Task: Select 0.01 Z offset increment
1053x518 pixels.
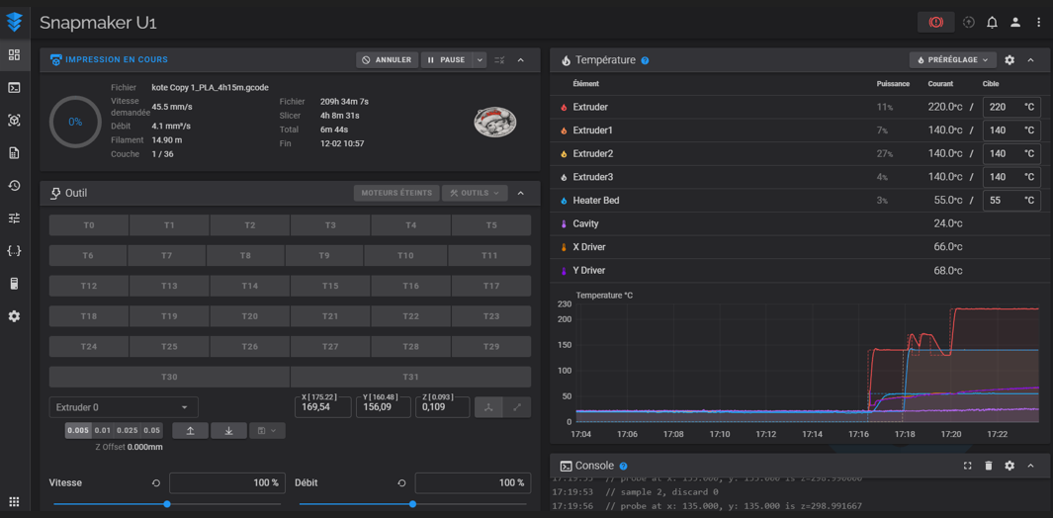Action: [x=103, y=431]
